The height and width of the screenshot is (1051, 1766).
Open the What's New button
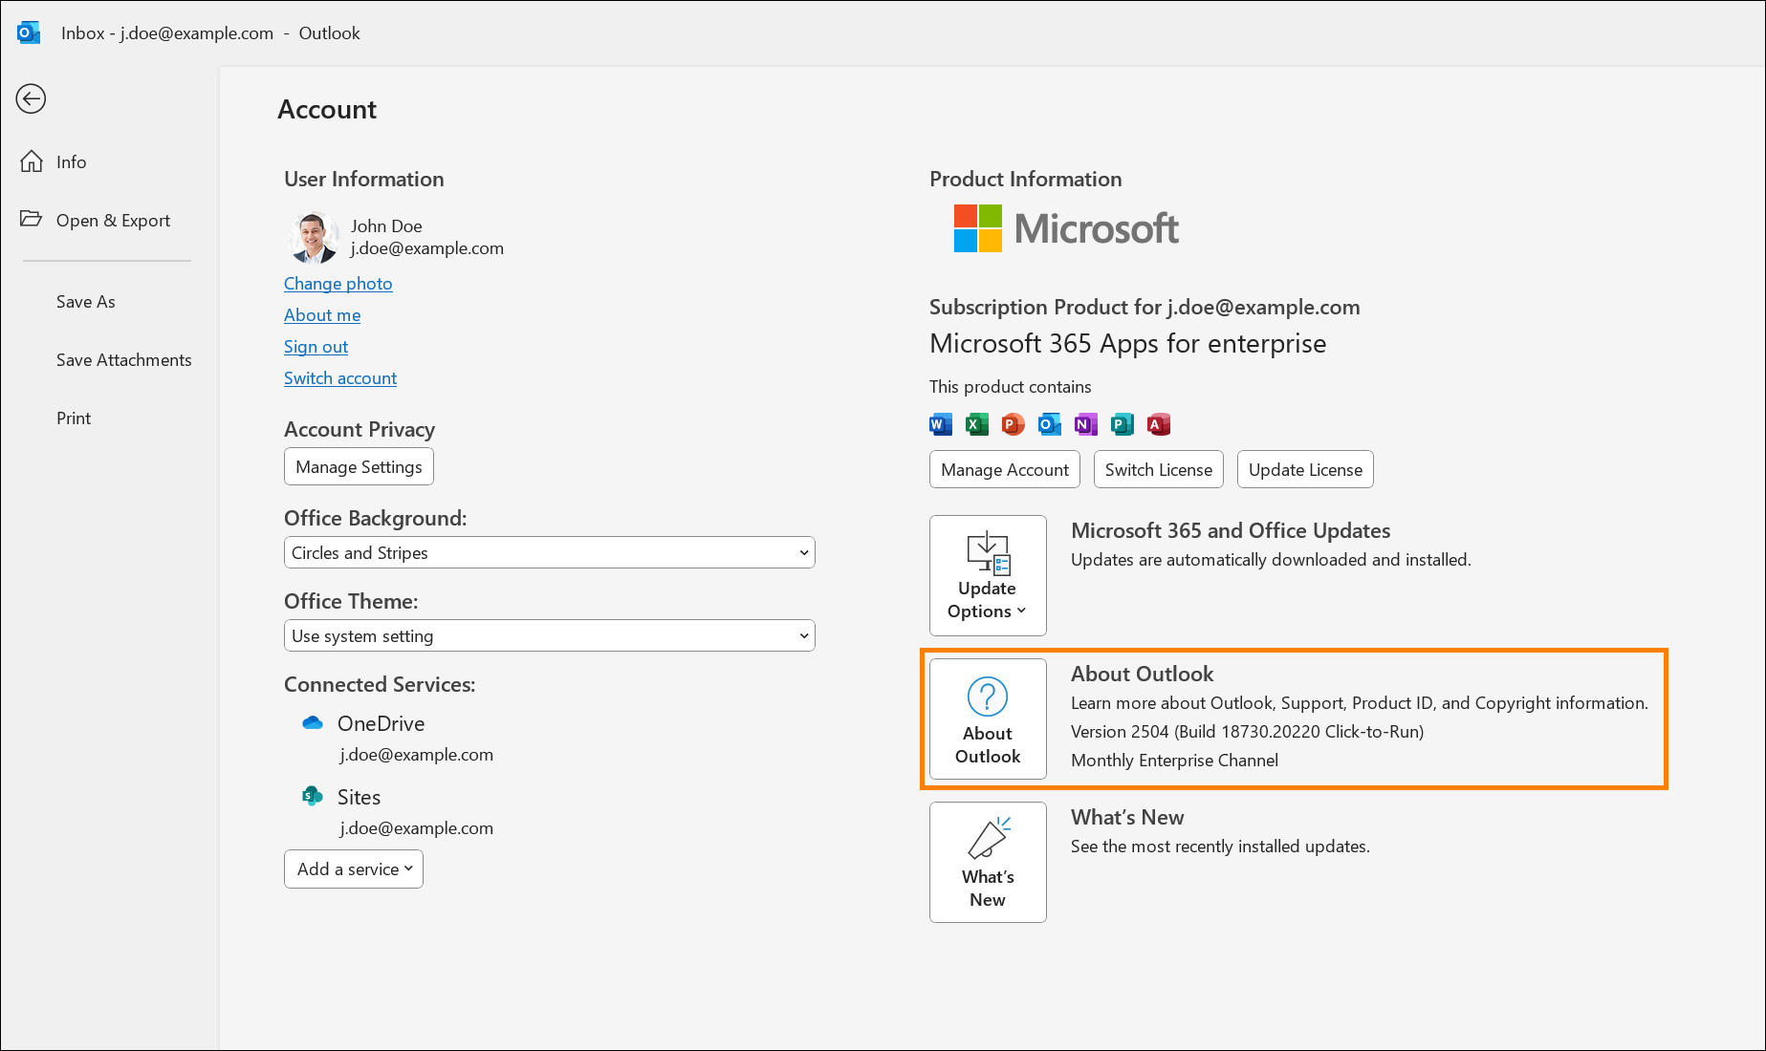(988, 862)
